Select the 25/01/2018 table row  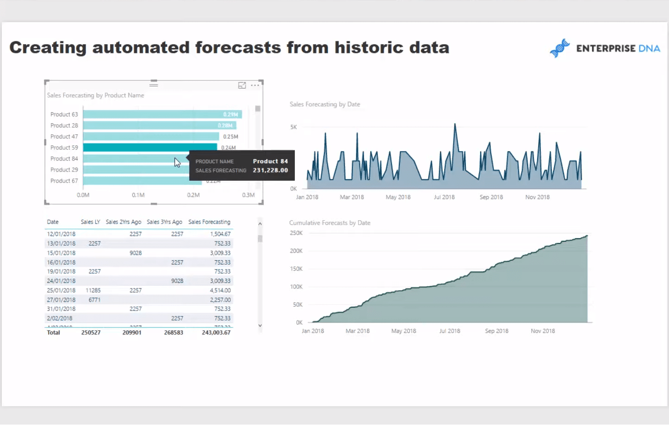point(138,291)
